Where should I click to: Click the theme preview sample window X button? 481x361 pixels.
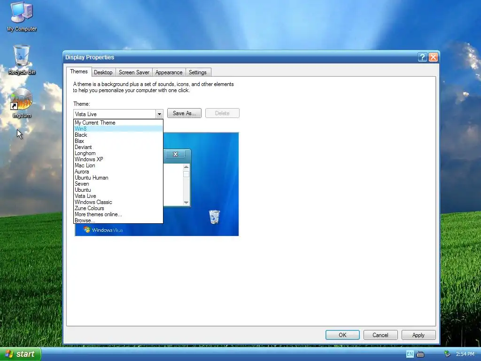click(176, 154)
